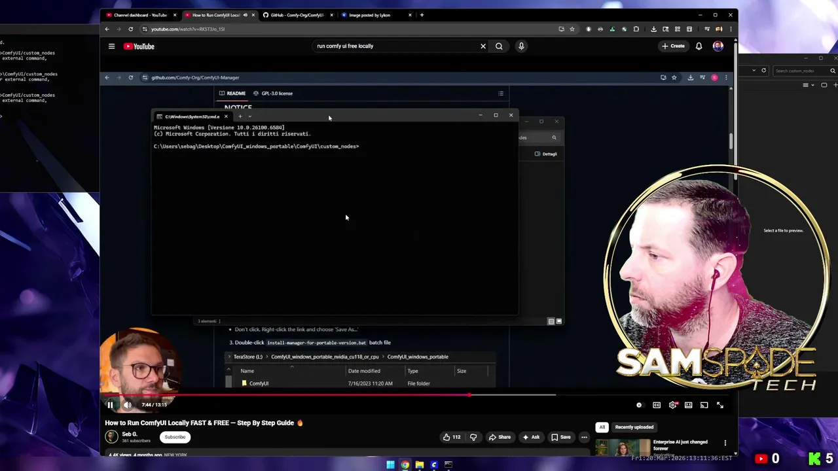Click Explorer search magnifier behind terminal
Viewport: 838px width, 471px height.
[x=554, y=138]
